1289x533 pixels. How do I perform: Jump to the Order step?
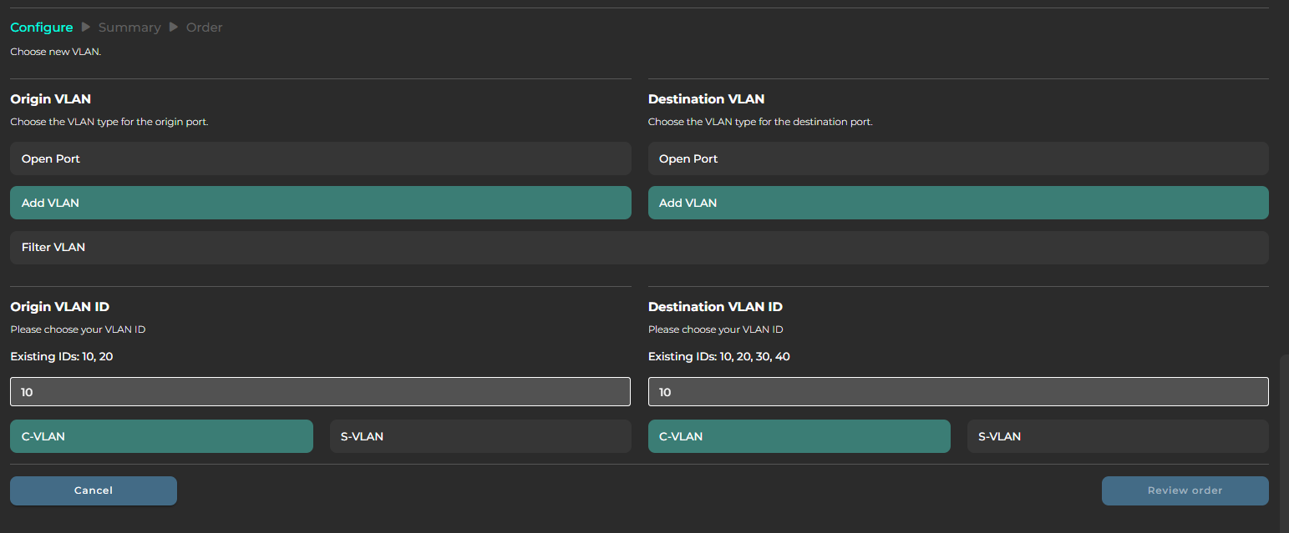[204, 28]
